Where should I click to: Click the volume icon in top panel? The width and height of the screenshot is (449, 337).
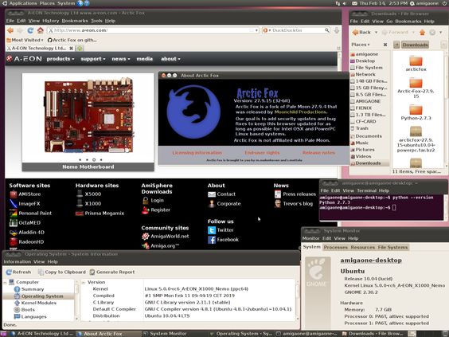[x=345, y=3]
